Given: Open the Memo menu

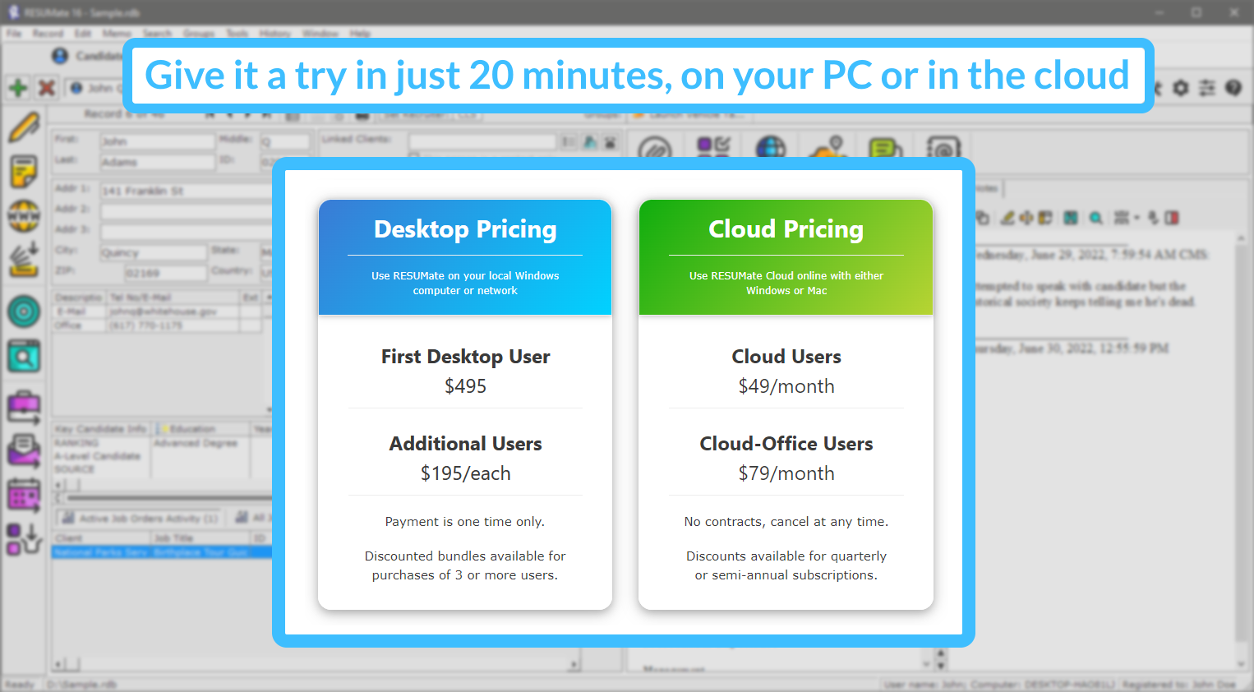Looking at the screenshot, I should (117, 34).
